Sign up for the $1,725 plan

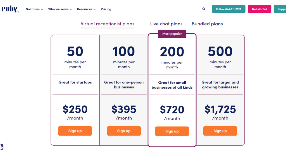(220, 131)
